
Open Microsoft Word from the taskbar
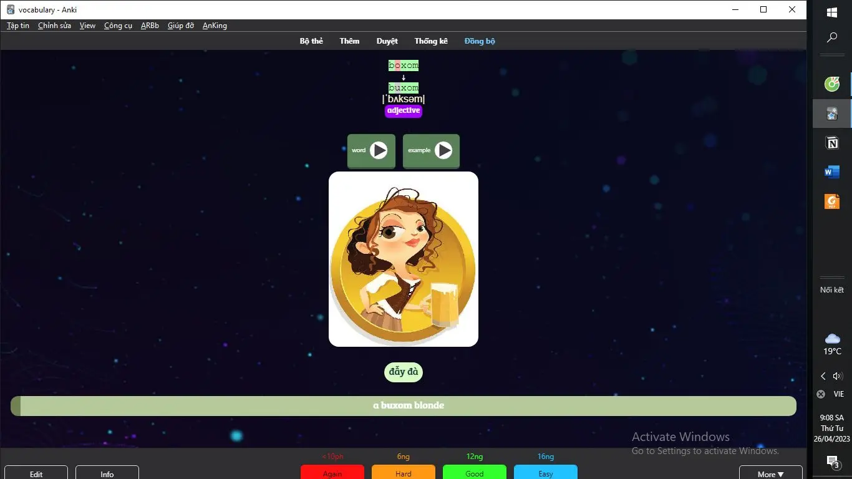pos(832,172)
